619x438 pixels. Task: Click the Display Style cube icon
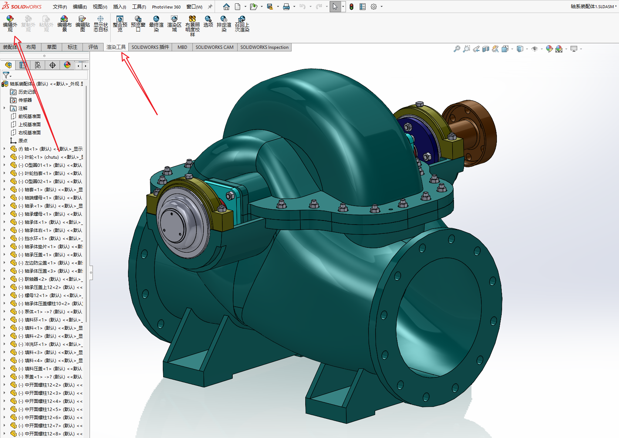click(x=520, y=49)
